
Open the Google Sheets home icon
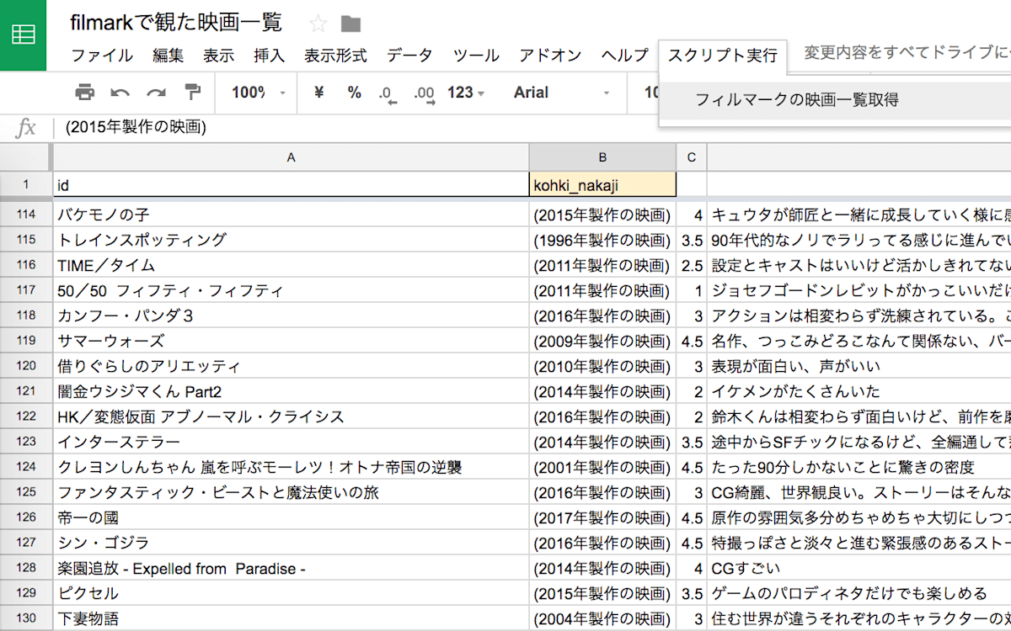click(x=24, y=35)
